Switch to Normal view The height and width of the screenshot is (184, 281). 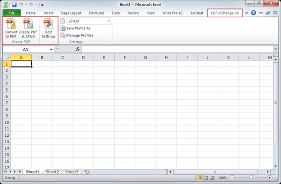coord(200,178)
